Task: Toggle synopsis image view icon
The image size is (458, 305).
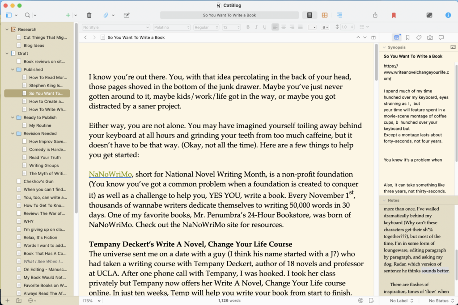Action: click(x=453, y=47)
